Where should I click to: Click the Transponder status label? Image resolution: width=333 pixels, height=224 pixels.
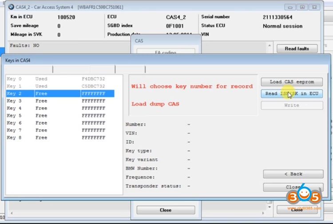click(x=153, y=186)
